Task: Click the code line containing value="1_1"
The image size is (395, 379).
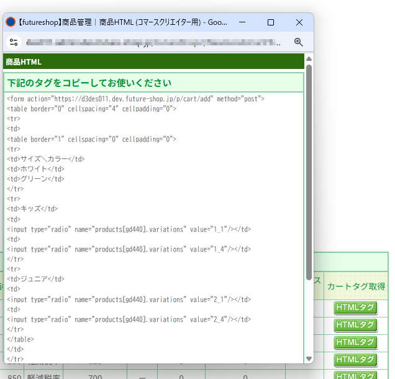Action: (x=129, y=229)
